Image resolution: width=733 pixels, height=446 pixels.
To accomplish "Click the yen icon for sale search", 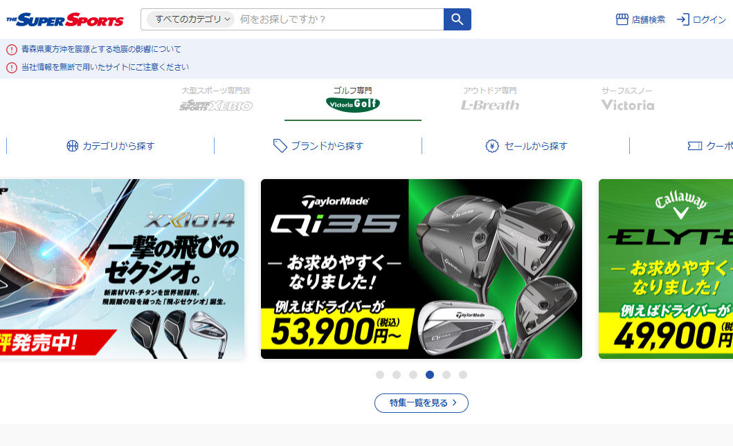I will coord(492,146).
